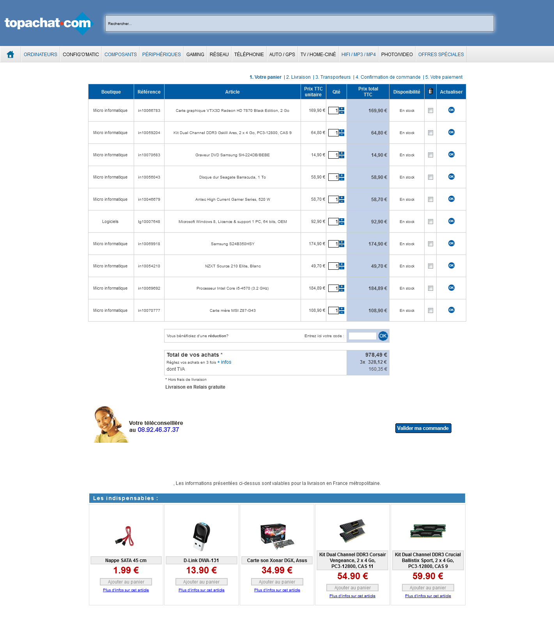
Task: Select delete checkbox for Intel Core i5-4570
Action: [x=430, y=288]
